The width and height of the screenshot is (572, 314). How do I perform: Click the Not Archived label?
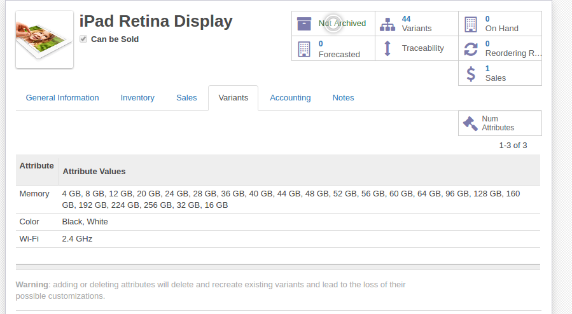[342, 24]
